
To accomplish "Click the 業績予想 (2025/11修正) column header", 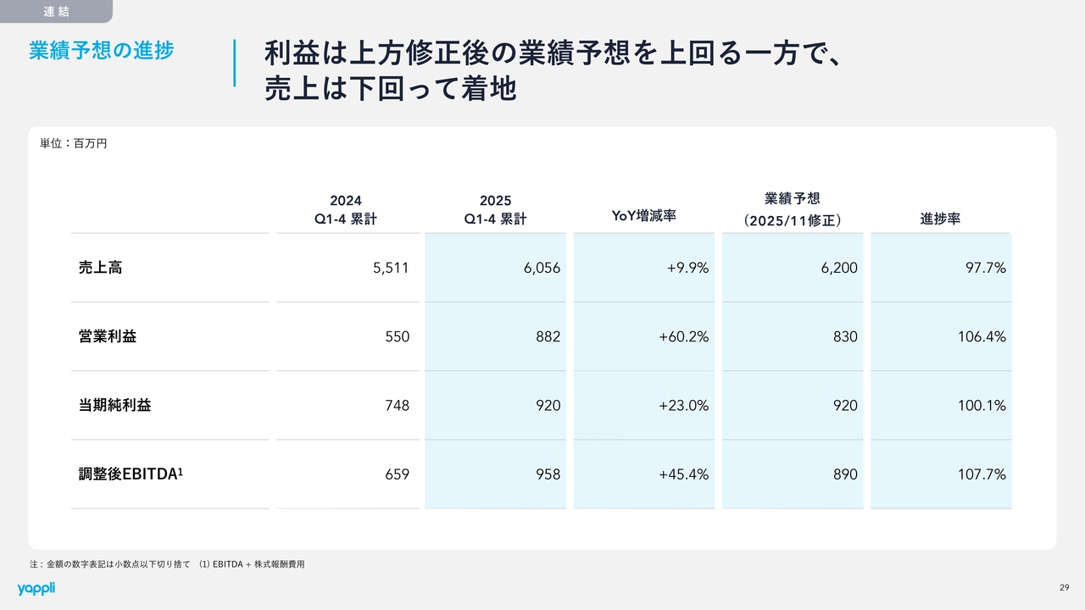I will [792, 209].
